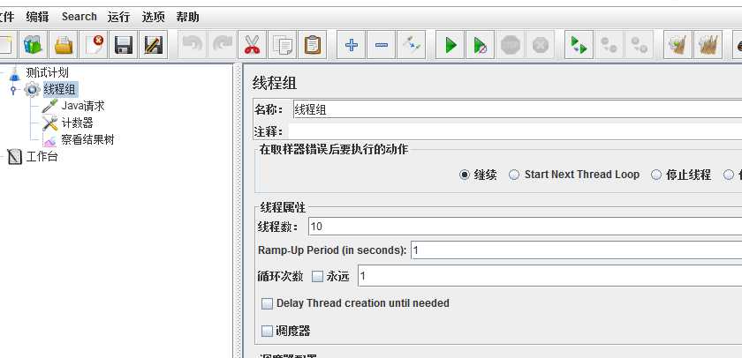Image resolution: width=742 pixels, height=358 pixels.
Task: Click the 线程组 panel heading
Action: [x=275, y=83]
